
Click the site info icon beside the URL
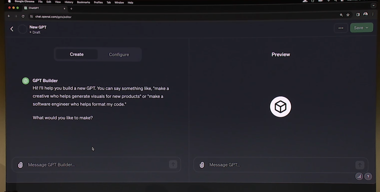(31, 17)
